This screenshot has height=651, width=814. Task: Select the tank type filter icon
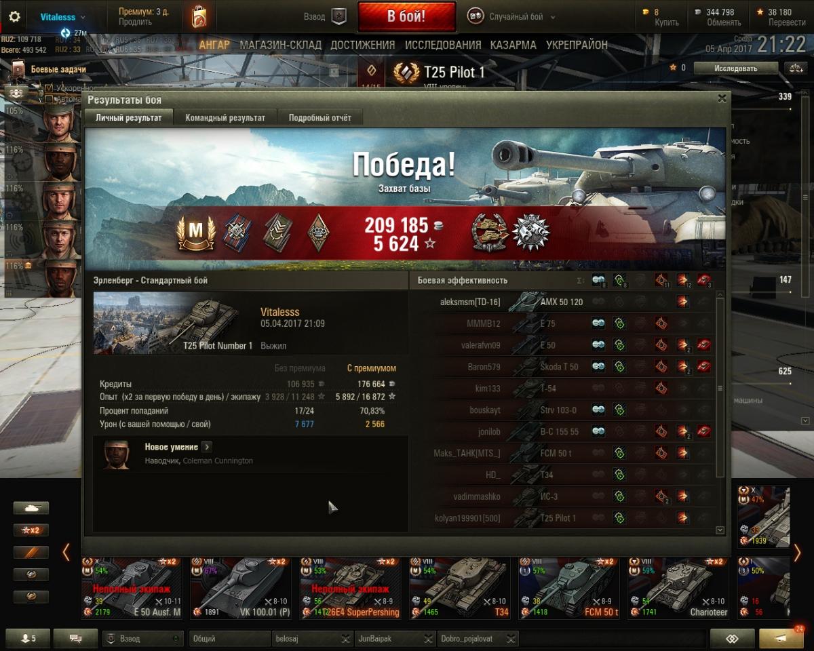pyautogui.click(x=31, y=508)
